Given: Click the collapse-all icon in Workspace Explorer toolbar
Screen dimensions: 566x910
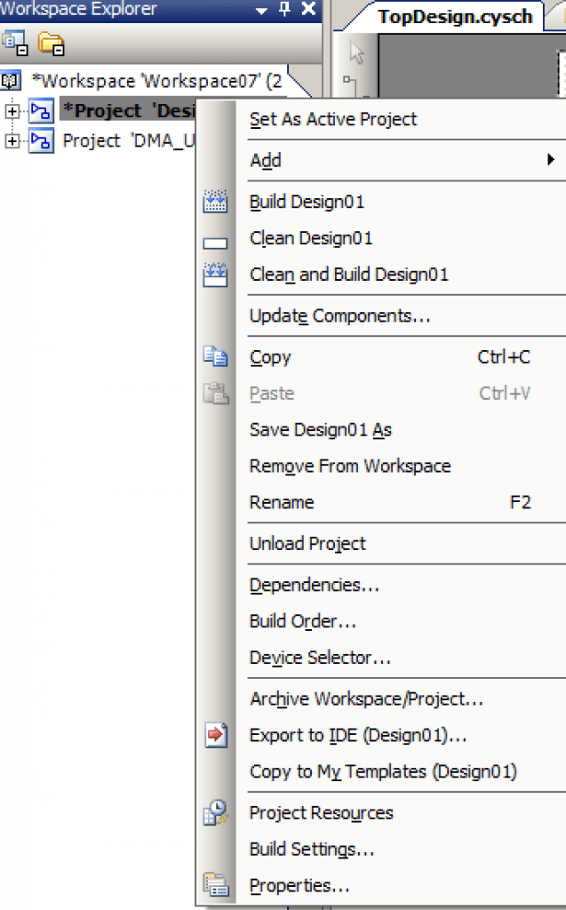Looking at the screenshot, I should point(14,44).
